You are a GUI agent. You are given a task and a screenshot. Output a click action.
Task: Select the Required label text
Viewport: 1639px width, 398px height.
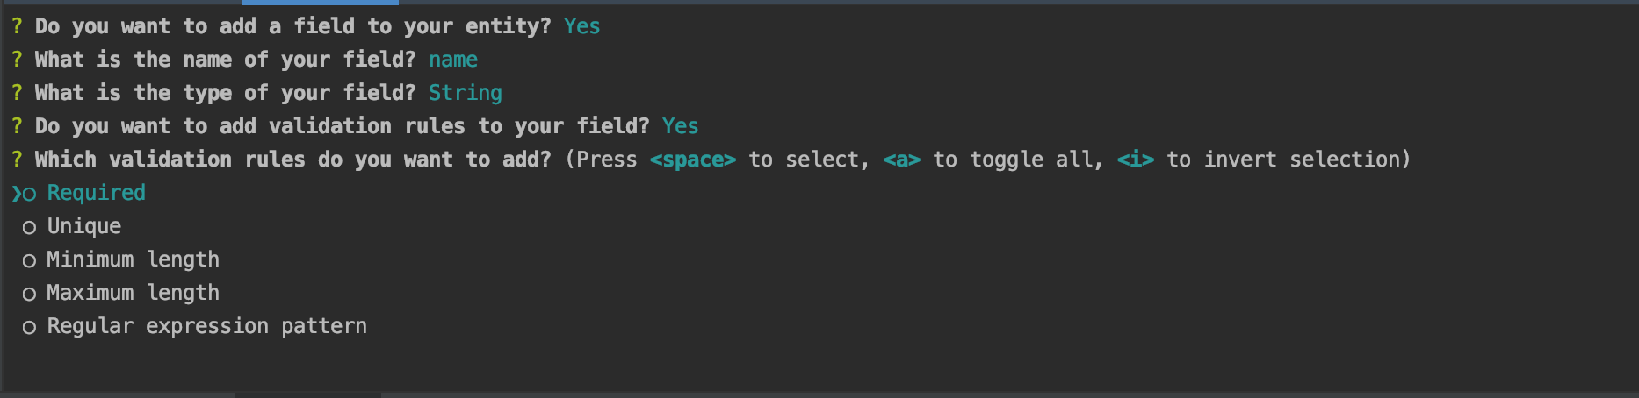[x=96, y=194]
